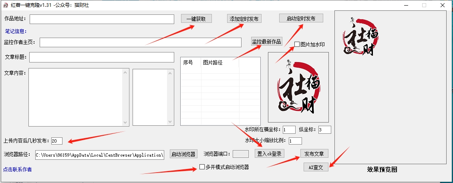Focus the 监控作者主页 input field
This screenshot has height=183, width=453.
[141, 42]
